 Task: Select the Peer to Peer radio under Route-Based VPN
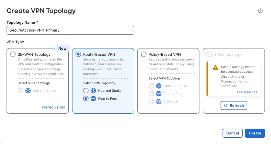(86, 99)
